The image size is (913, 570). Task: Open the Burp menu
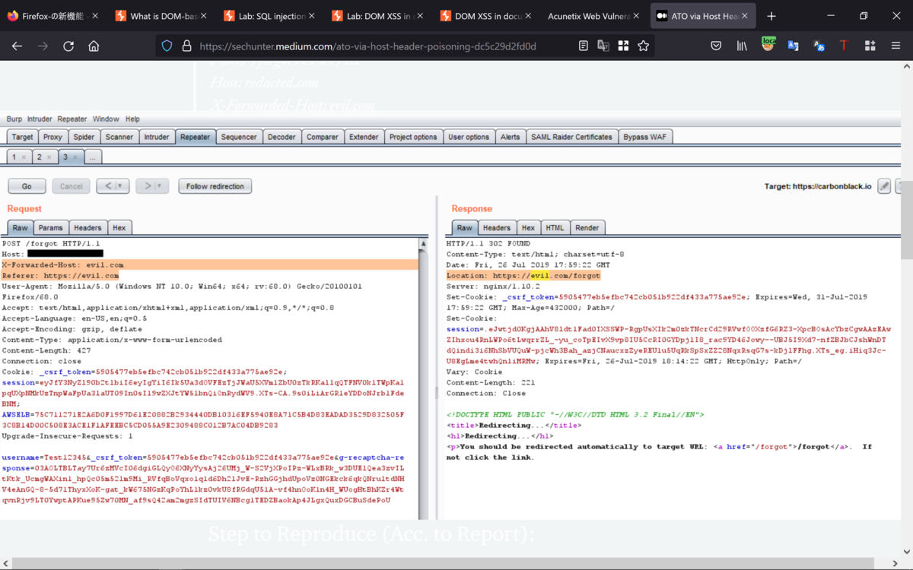tap(14, 119)
